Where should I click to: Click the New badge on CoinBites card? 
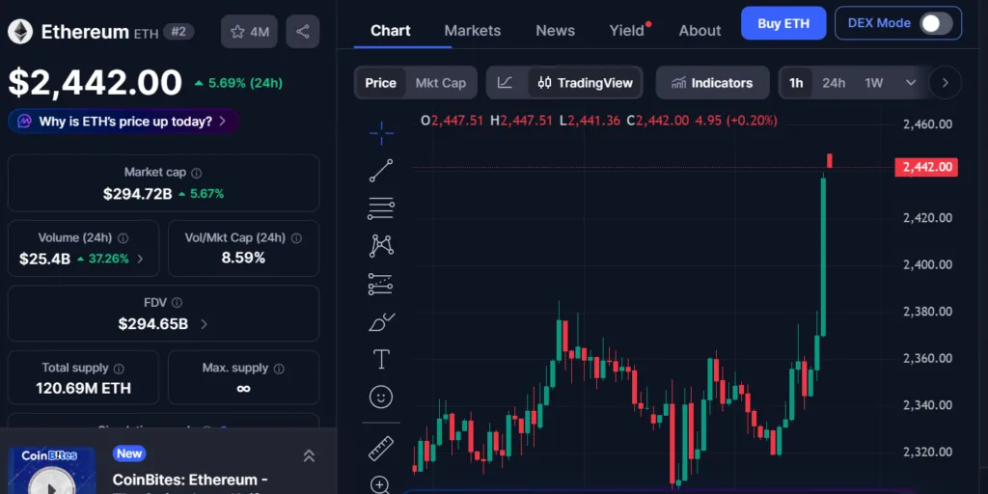[x=129, y=453]
